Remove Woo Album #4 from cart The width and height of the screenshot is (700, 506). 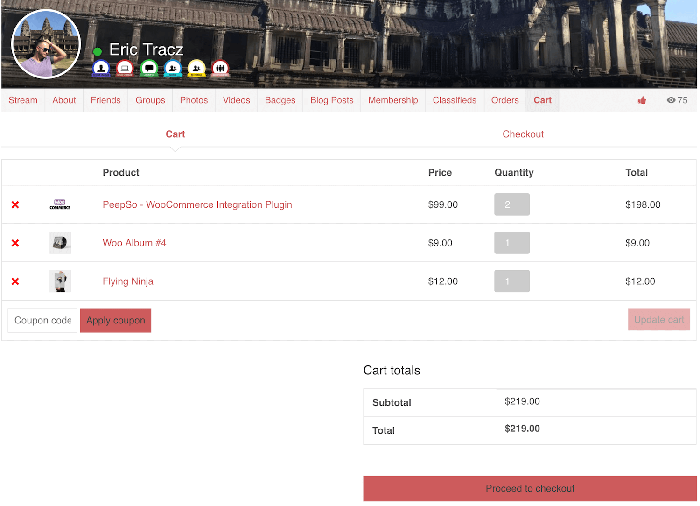15,243
